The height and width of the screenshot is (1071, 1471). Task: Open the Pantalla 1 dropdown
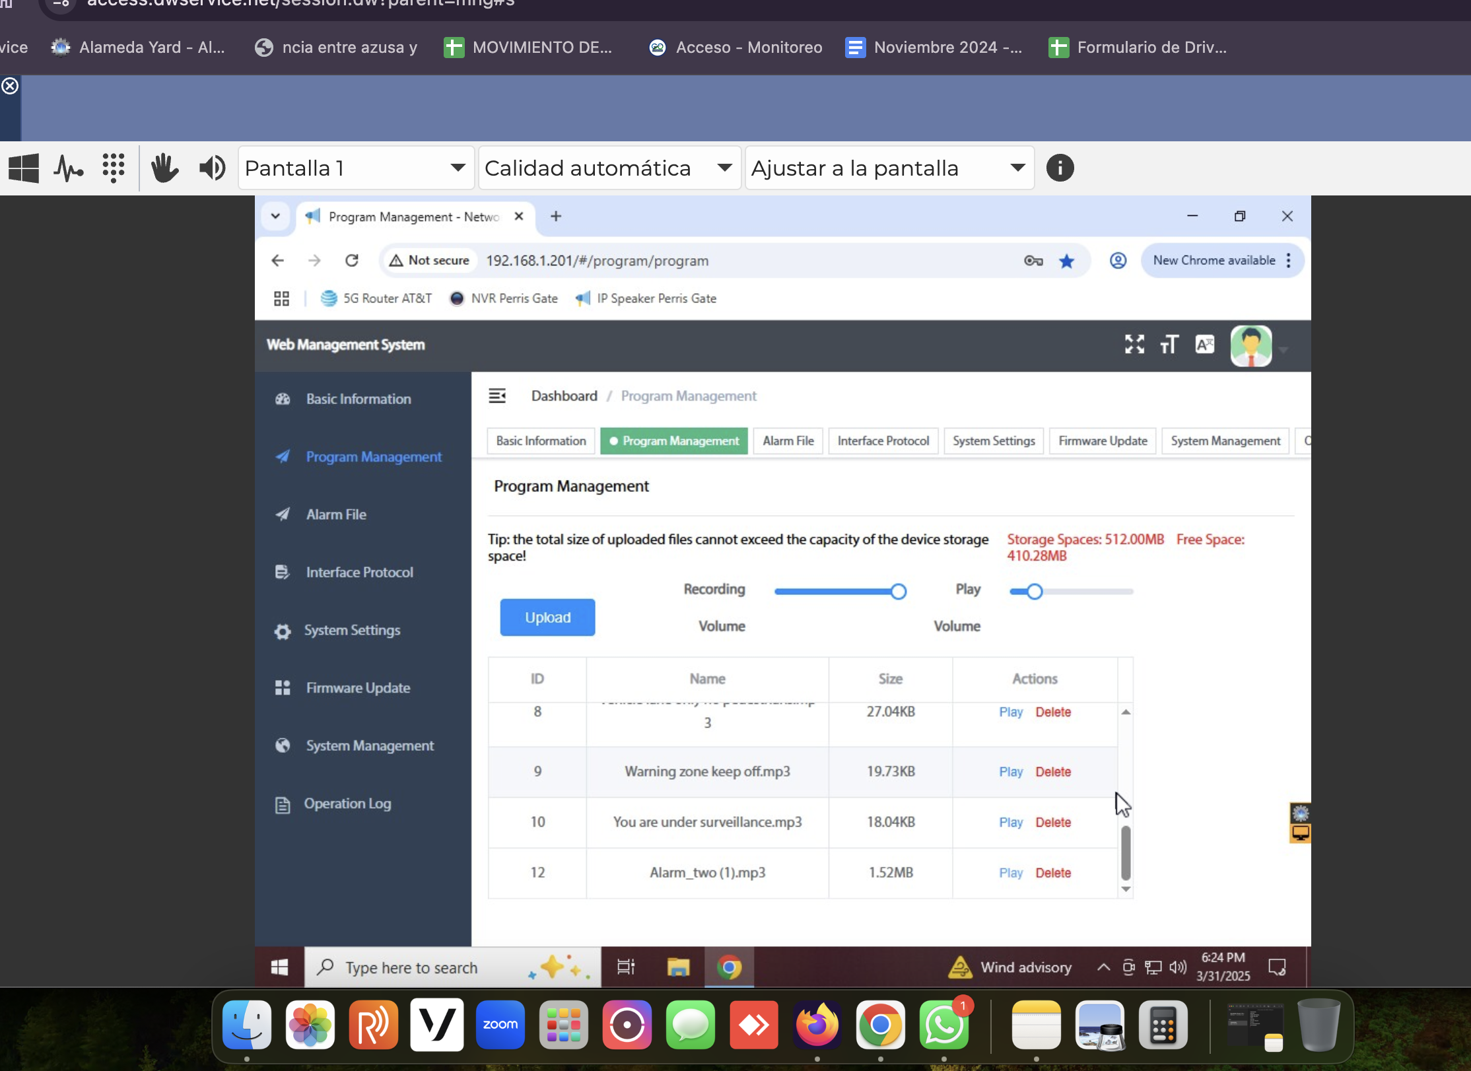[x=356, y=168]
